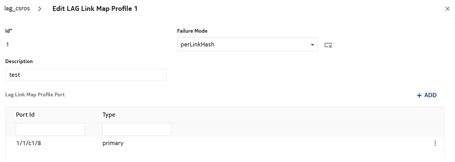Click the primary type cell

113,143
